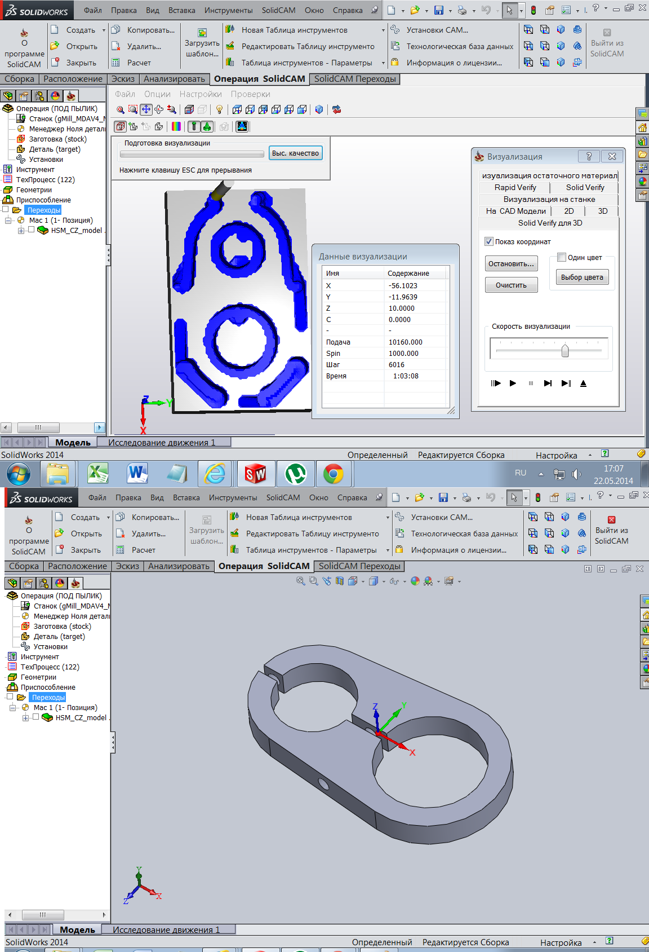
Task: Click the Section View icon in heads-up toolbar
Action: click(339, 581)
